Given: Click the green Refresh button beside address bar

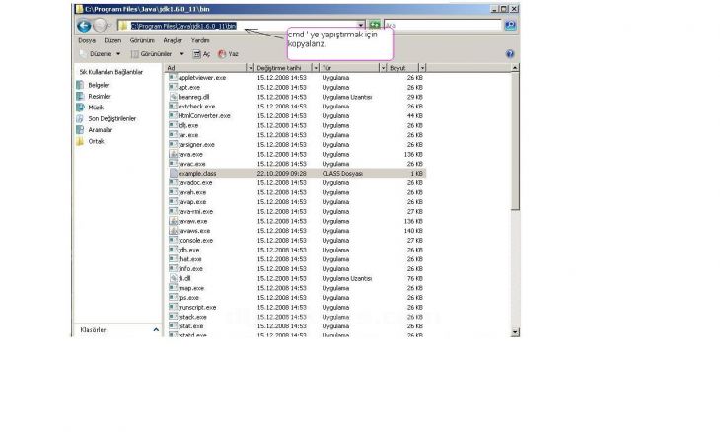Looking at the screenshot, I should (375, 25).
